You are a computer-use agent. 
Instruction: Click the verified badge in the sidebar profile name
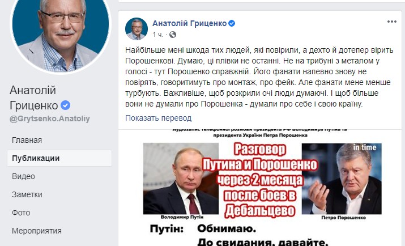click(x=65, y=105)
